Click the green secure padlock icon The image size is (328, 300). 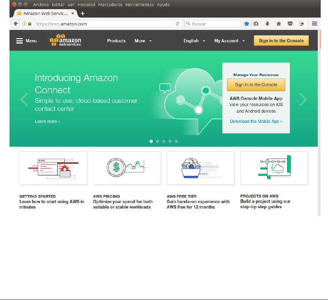(30, 24)
